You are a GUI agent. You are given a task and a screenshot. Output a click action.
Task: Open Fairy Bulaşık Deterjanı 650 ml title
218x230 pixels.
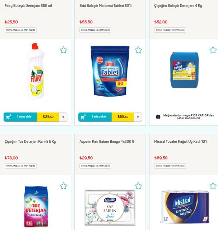[28, 6]
